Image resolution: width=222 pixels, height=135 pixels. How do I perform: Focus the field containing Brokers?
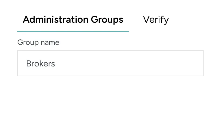tap(110, 63)
